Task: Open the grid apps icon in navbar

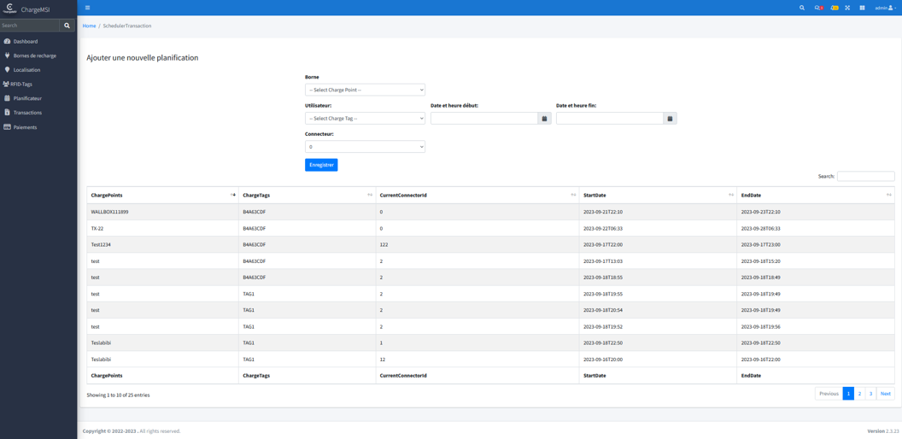Action: pos(862,8)
